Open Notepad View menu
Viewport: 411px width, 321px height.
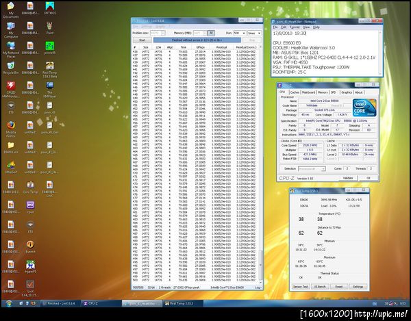306,27
